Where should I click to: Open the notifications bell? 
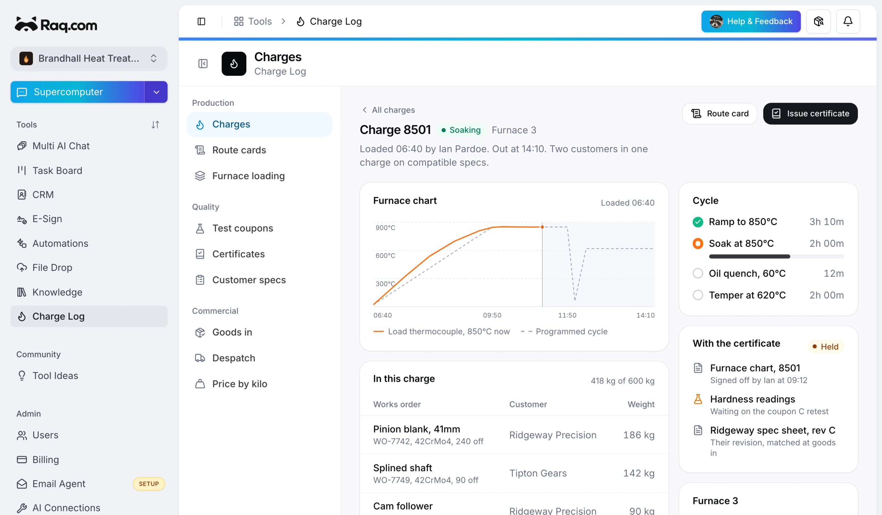pyautogui.click(x=848, y=21)
